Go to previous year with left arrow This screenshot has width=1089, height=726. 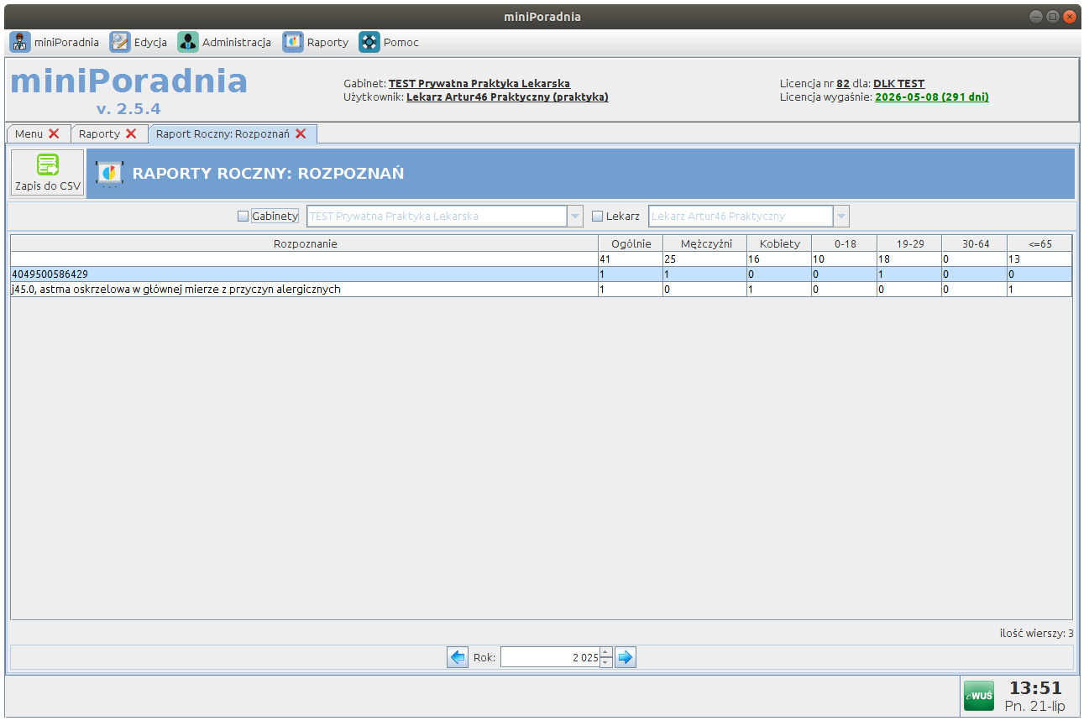tap(458, 657)
